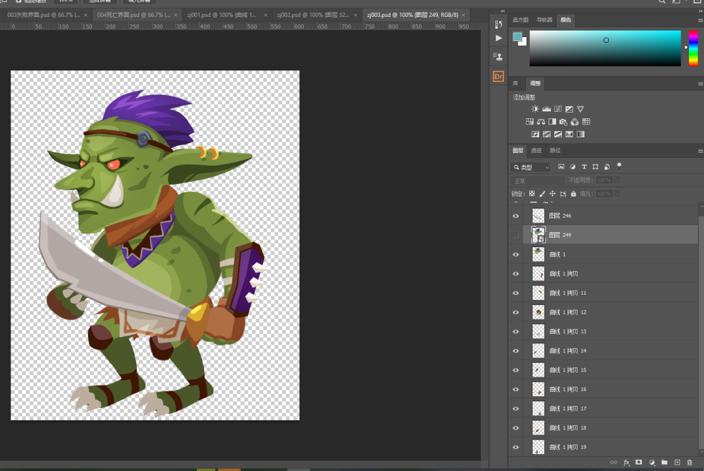Close the zj003.psd document tab

tap(463, 15)
